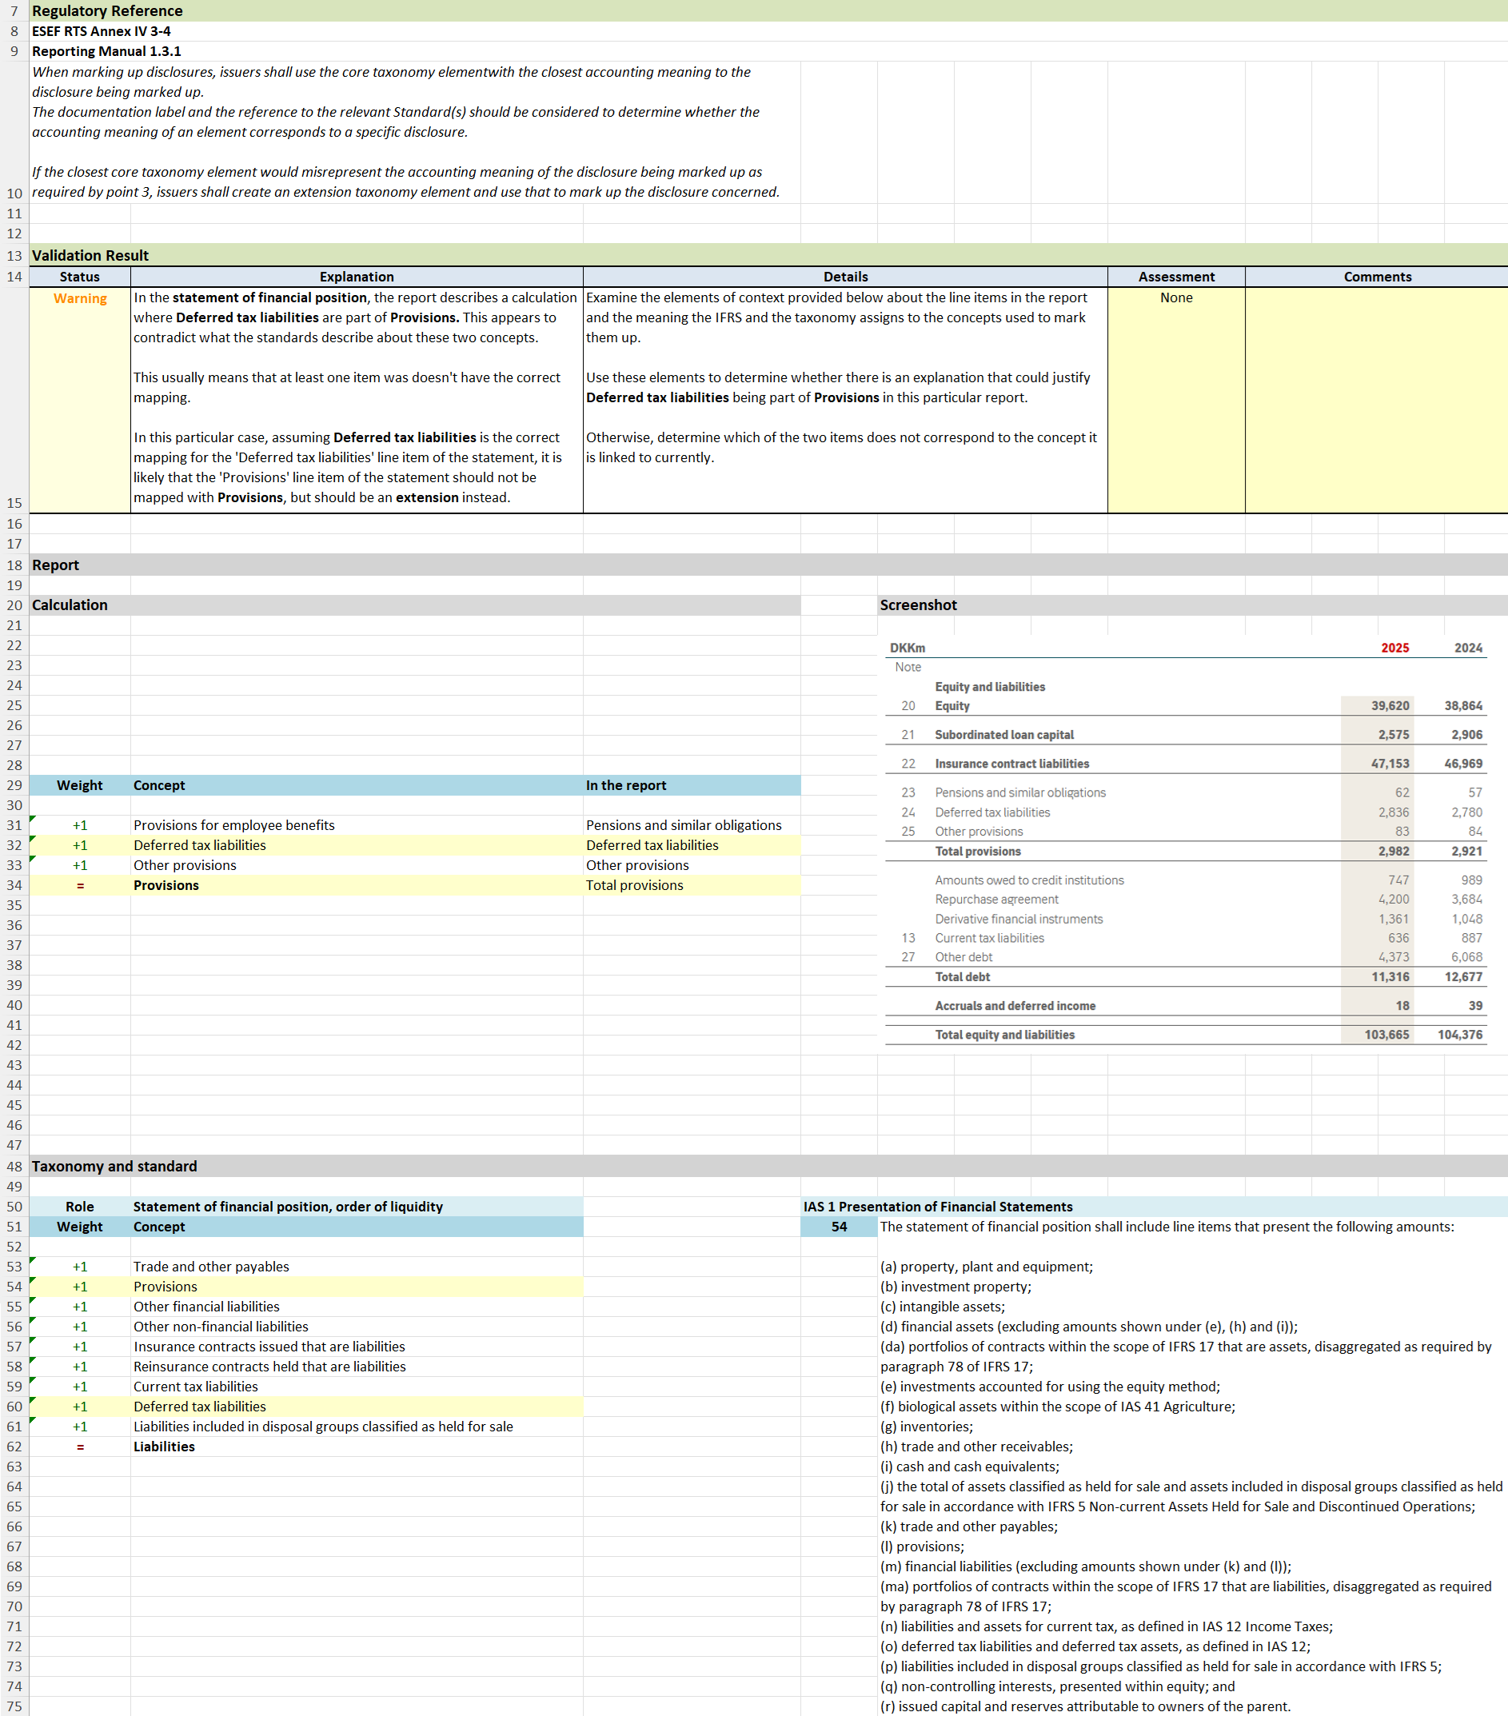Screen dimensions: 1508x1716
Task: Select the 'Explanation' column header cell
Action: 357,277
